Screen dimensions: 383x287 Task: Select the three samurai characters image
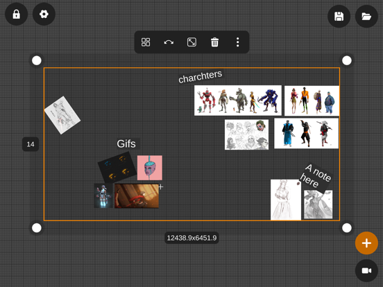point(306,133)
